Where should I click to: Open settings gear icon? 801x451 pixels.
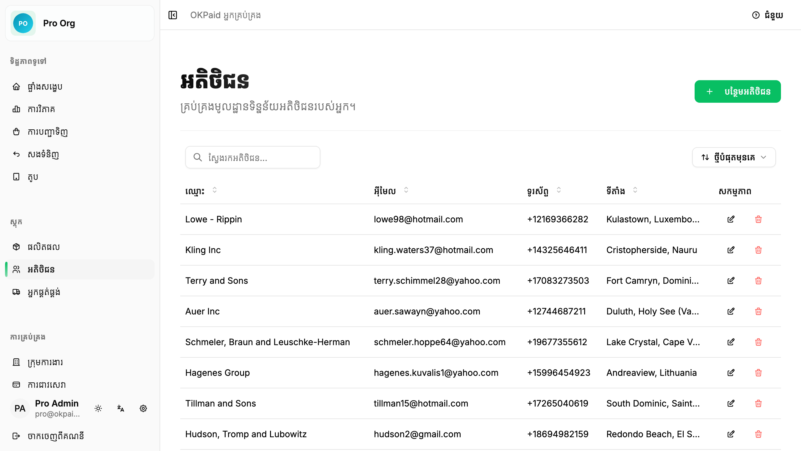143,408
